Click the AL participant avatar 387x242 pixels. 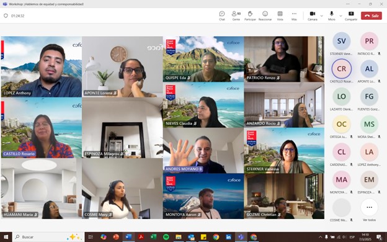pos(369,69)
